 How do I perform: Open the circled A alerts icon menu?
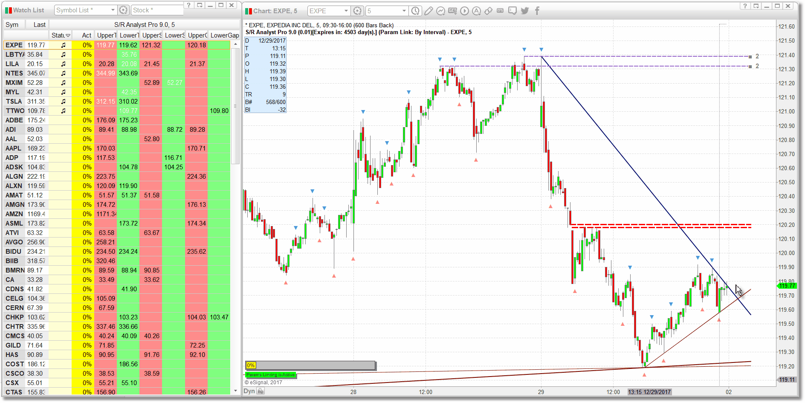tap(476, 11)
